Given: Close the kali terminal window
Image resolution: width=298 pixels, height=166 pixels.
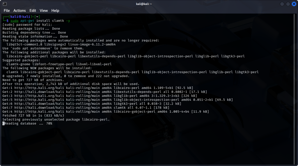Looking at the screenshot, I should pos(294,4).
